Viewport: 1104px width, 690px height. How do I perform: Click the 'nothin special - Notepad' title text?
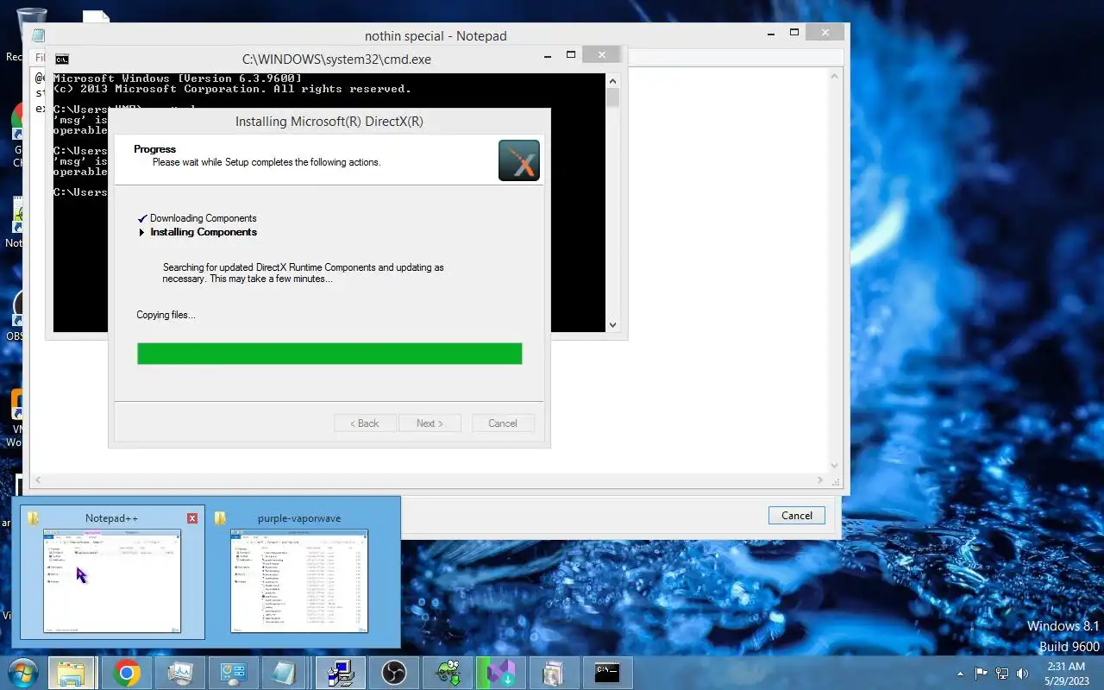[436, 36]
